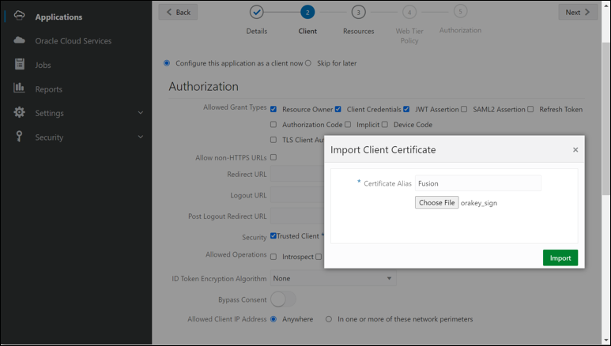Click the Security key icon
Viewport: 611px width, 346px height.
click(19, 137)
